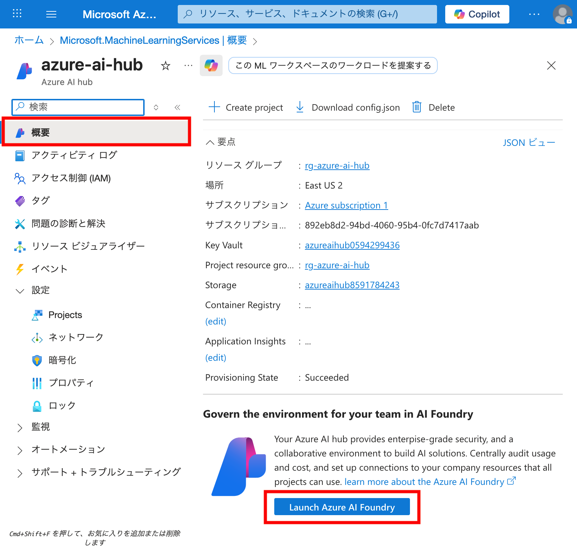
Task: Select 概要 in the sidebar
Action: coord(96,132)
